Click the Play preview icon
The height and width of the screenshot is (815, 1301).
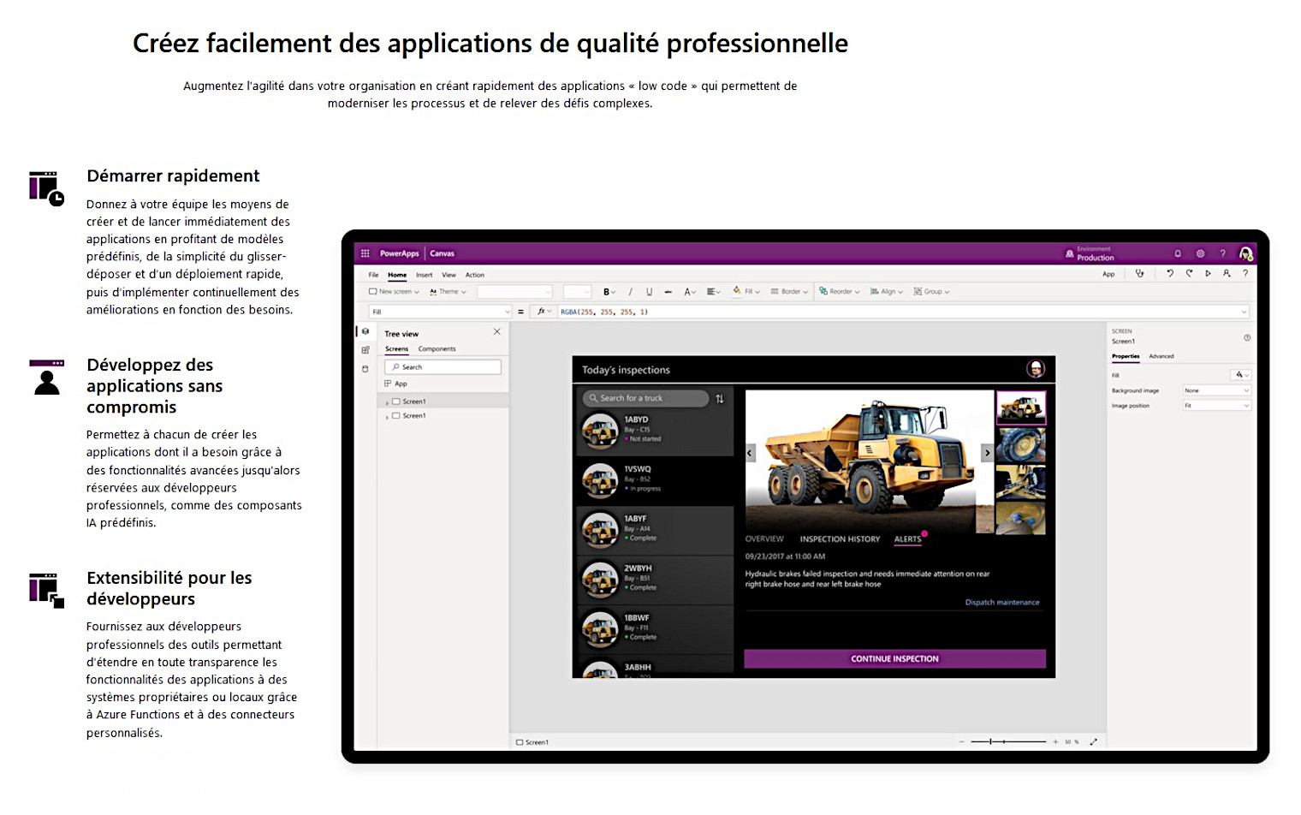[1208, 273]
